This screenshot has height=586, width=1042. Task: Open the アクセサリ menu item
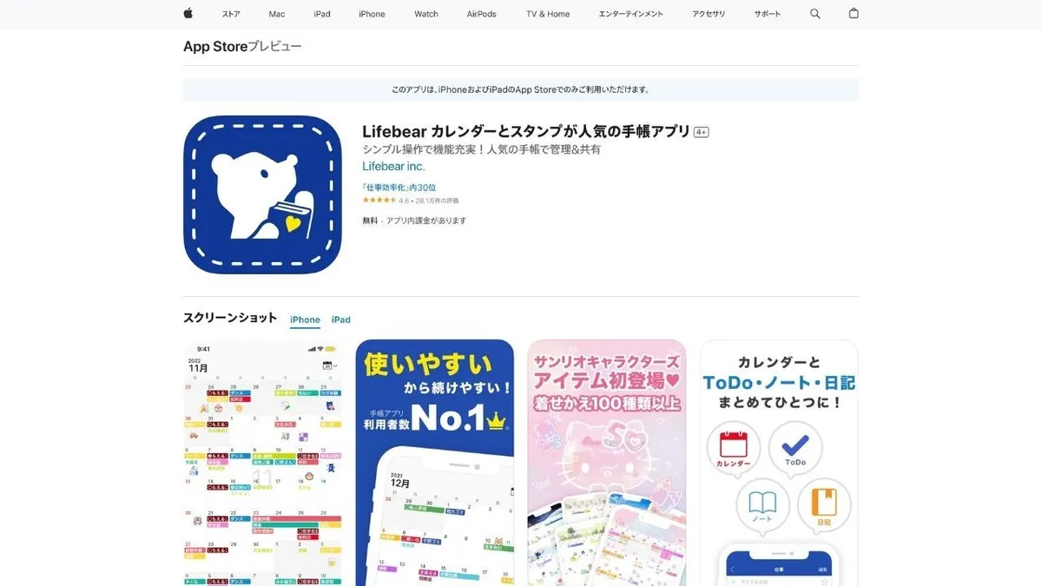[709, 14]
